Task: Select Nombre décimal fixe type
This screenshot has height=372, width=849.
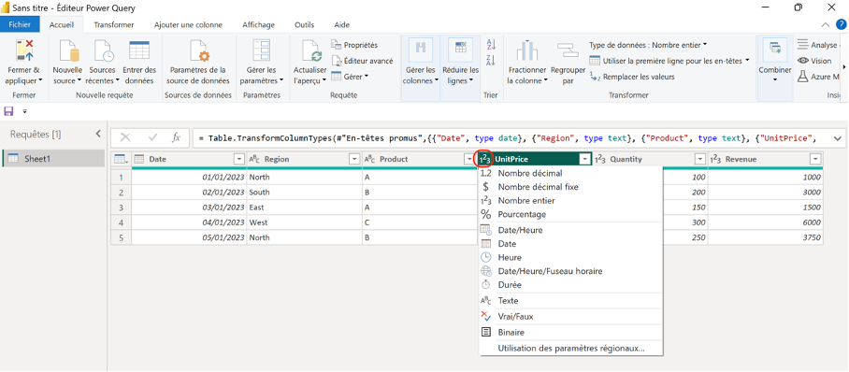Action: click(x=570, y=187)
